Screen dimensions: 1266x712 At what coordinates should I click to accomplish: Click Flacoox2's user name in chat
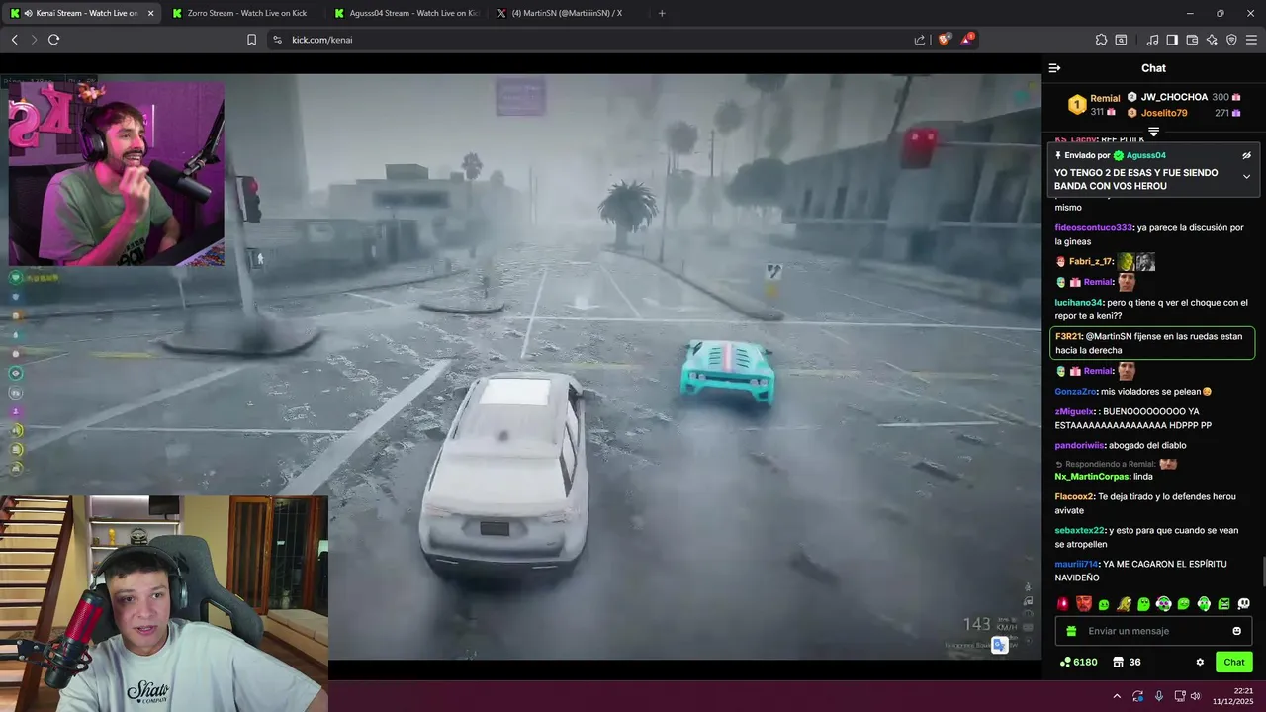point(1074,496)
